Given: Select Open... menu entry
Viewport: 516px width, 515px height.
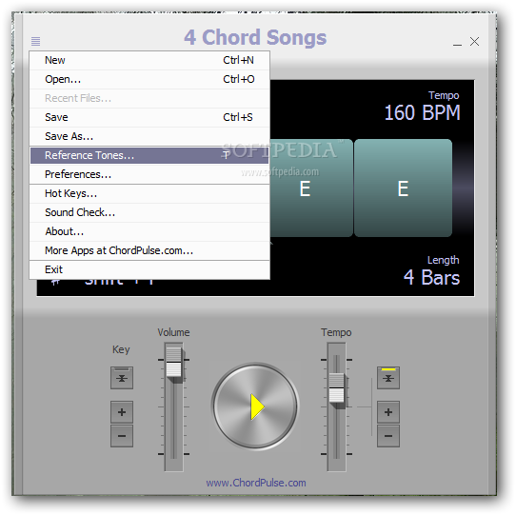Looking at the screenshot, I should 149,79.
